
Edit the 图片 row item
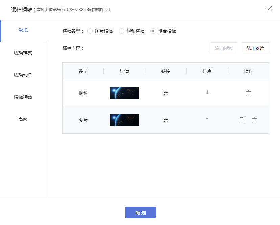[x=242, y=120]
